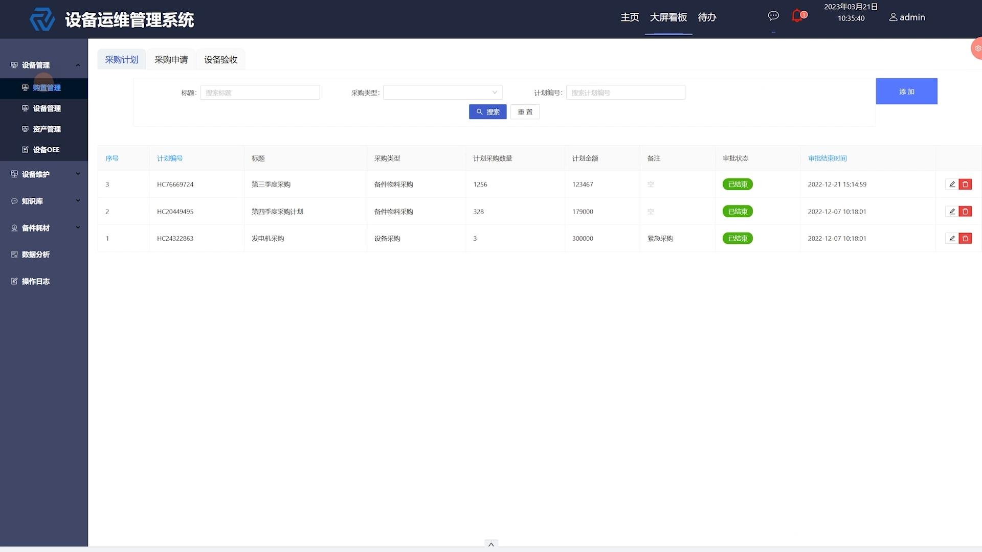Click the 已结束 status tag for 发电机采购

[738, 239]
